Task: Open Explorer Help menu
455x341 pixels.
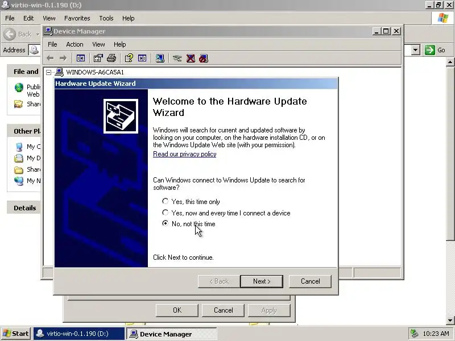Action: (x=129, y=18)
